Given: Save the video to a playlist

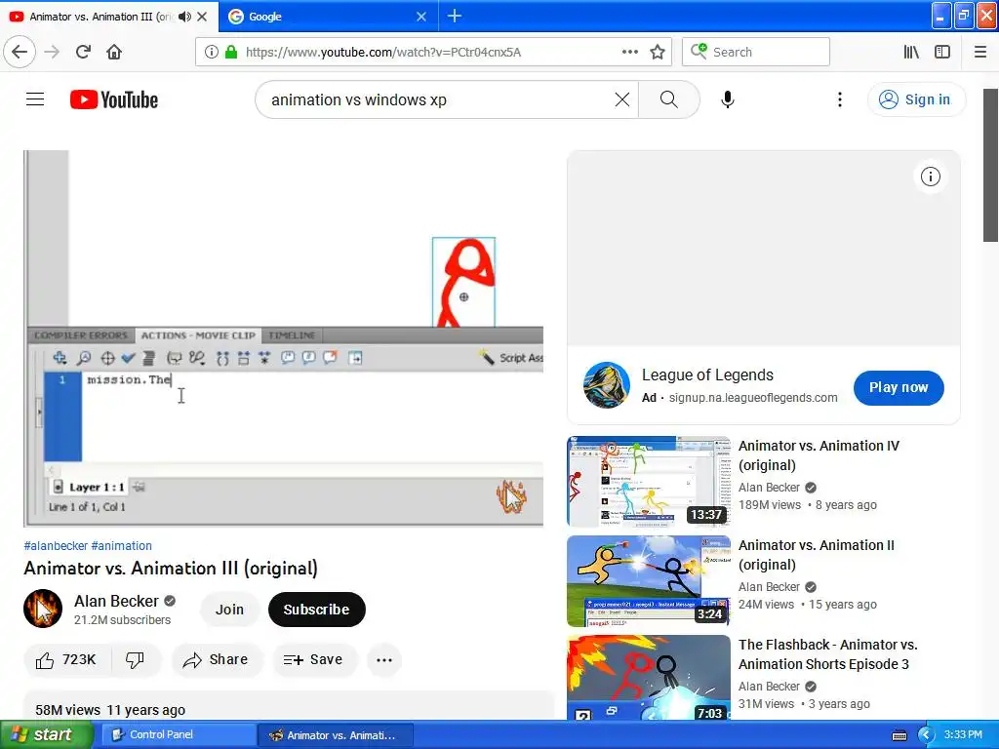Looking at the screenshot, I should [x=314, y=660].
